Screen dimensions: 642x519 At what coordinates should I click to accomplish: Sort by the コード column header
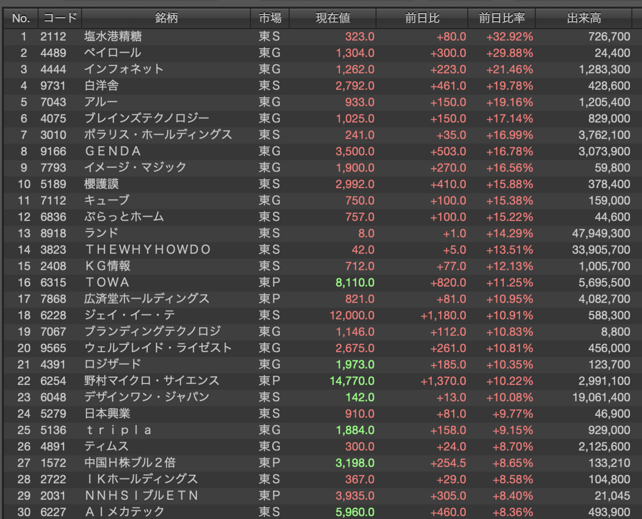coord(59,18)
